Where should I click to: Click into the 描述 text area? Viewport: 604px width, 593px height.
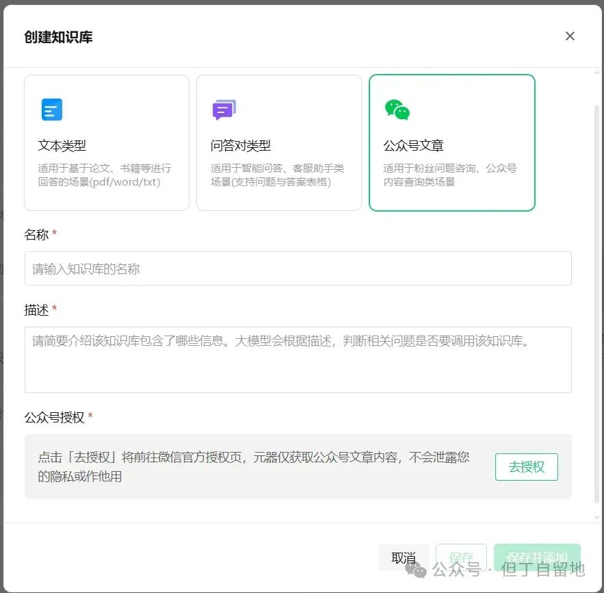(x=298, y=359)
